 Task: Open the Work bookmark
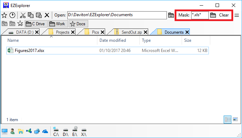click(x=58, y=24)
